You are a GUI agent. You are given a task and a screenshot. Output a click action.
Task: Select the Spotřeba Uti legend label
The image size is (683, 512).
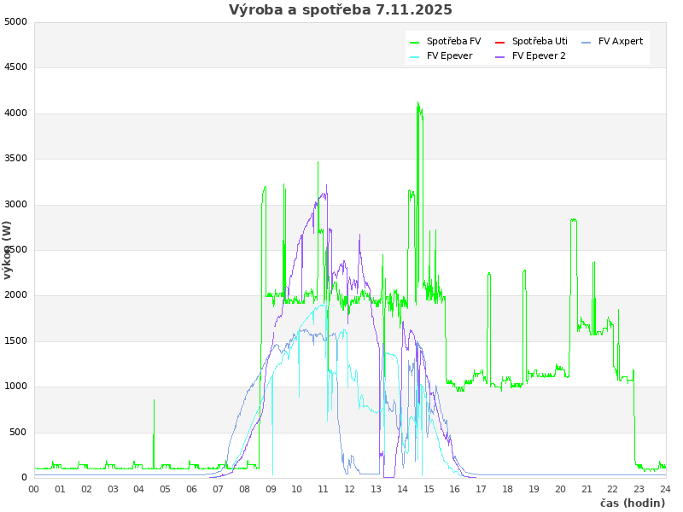tap(540, 41)
